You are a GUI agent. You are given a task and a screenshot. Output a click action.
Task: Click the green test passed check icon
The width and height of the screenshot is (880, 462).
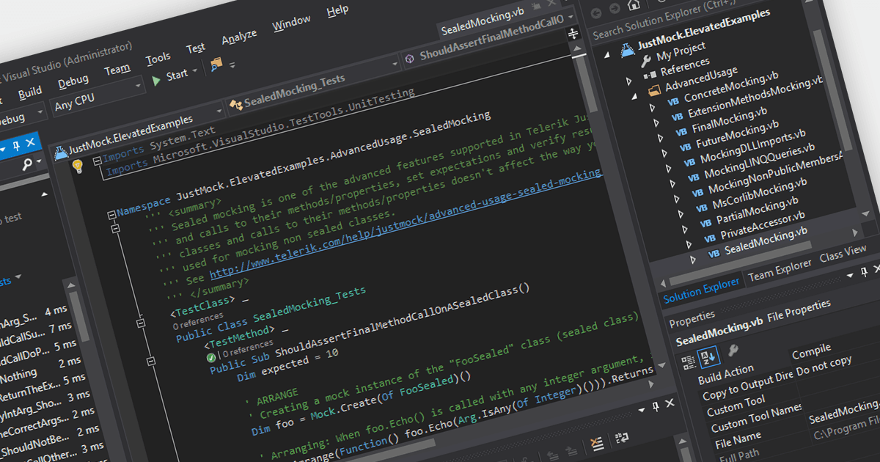click(210, 357)
